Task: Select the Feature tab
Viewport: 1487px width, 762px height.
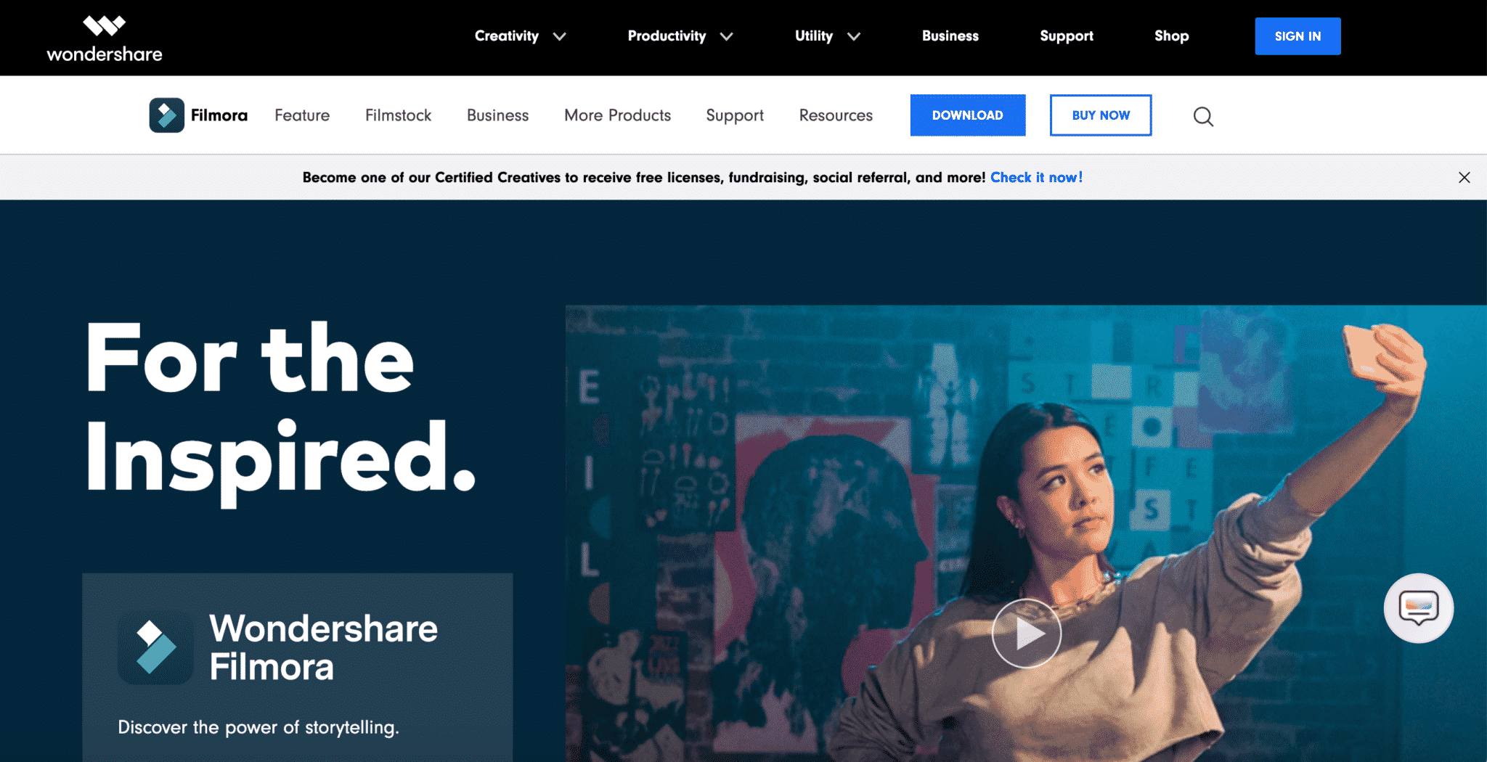Action: (x=302, y=115)
